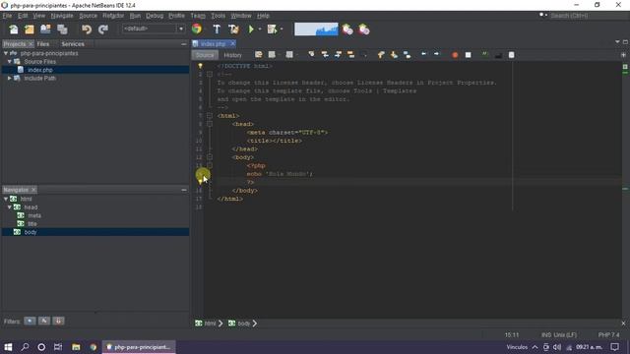
Task: Collapse the html node in Navigator
Action: pyautogui.click(x=6, y=199)
